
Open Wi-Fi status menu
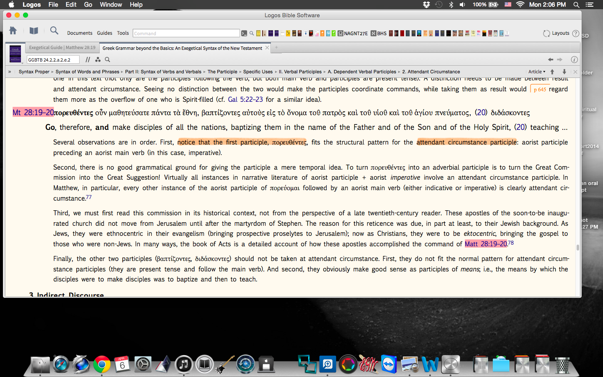pyautogui.click(x=520, y=5)
